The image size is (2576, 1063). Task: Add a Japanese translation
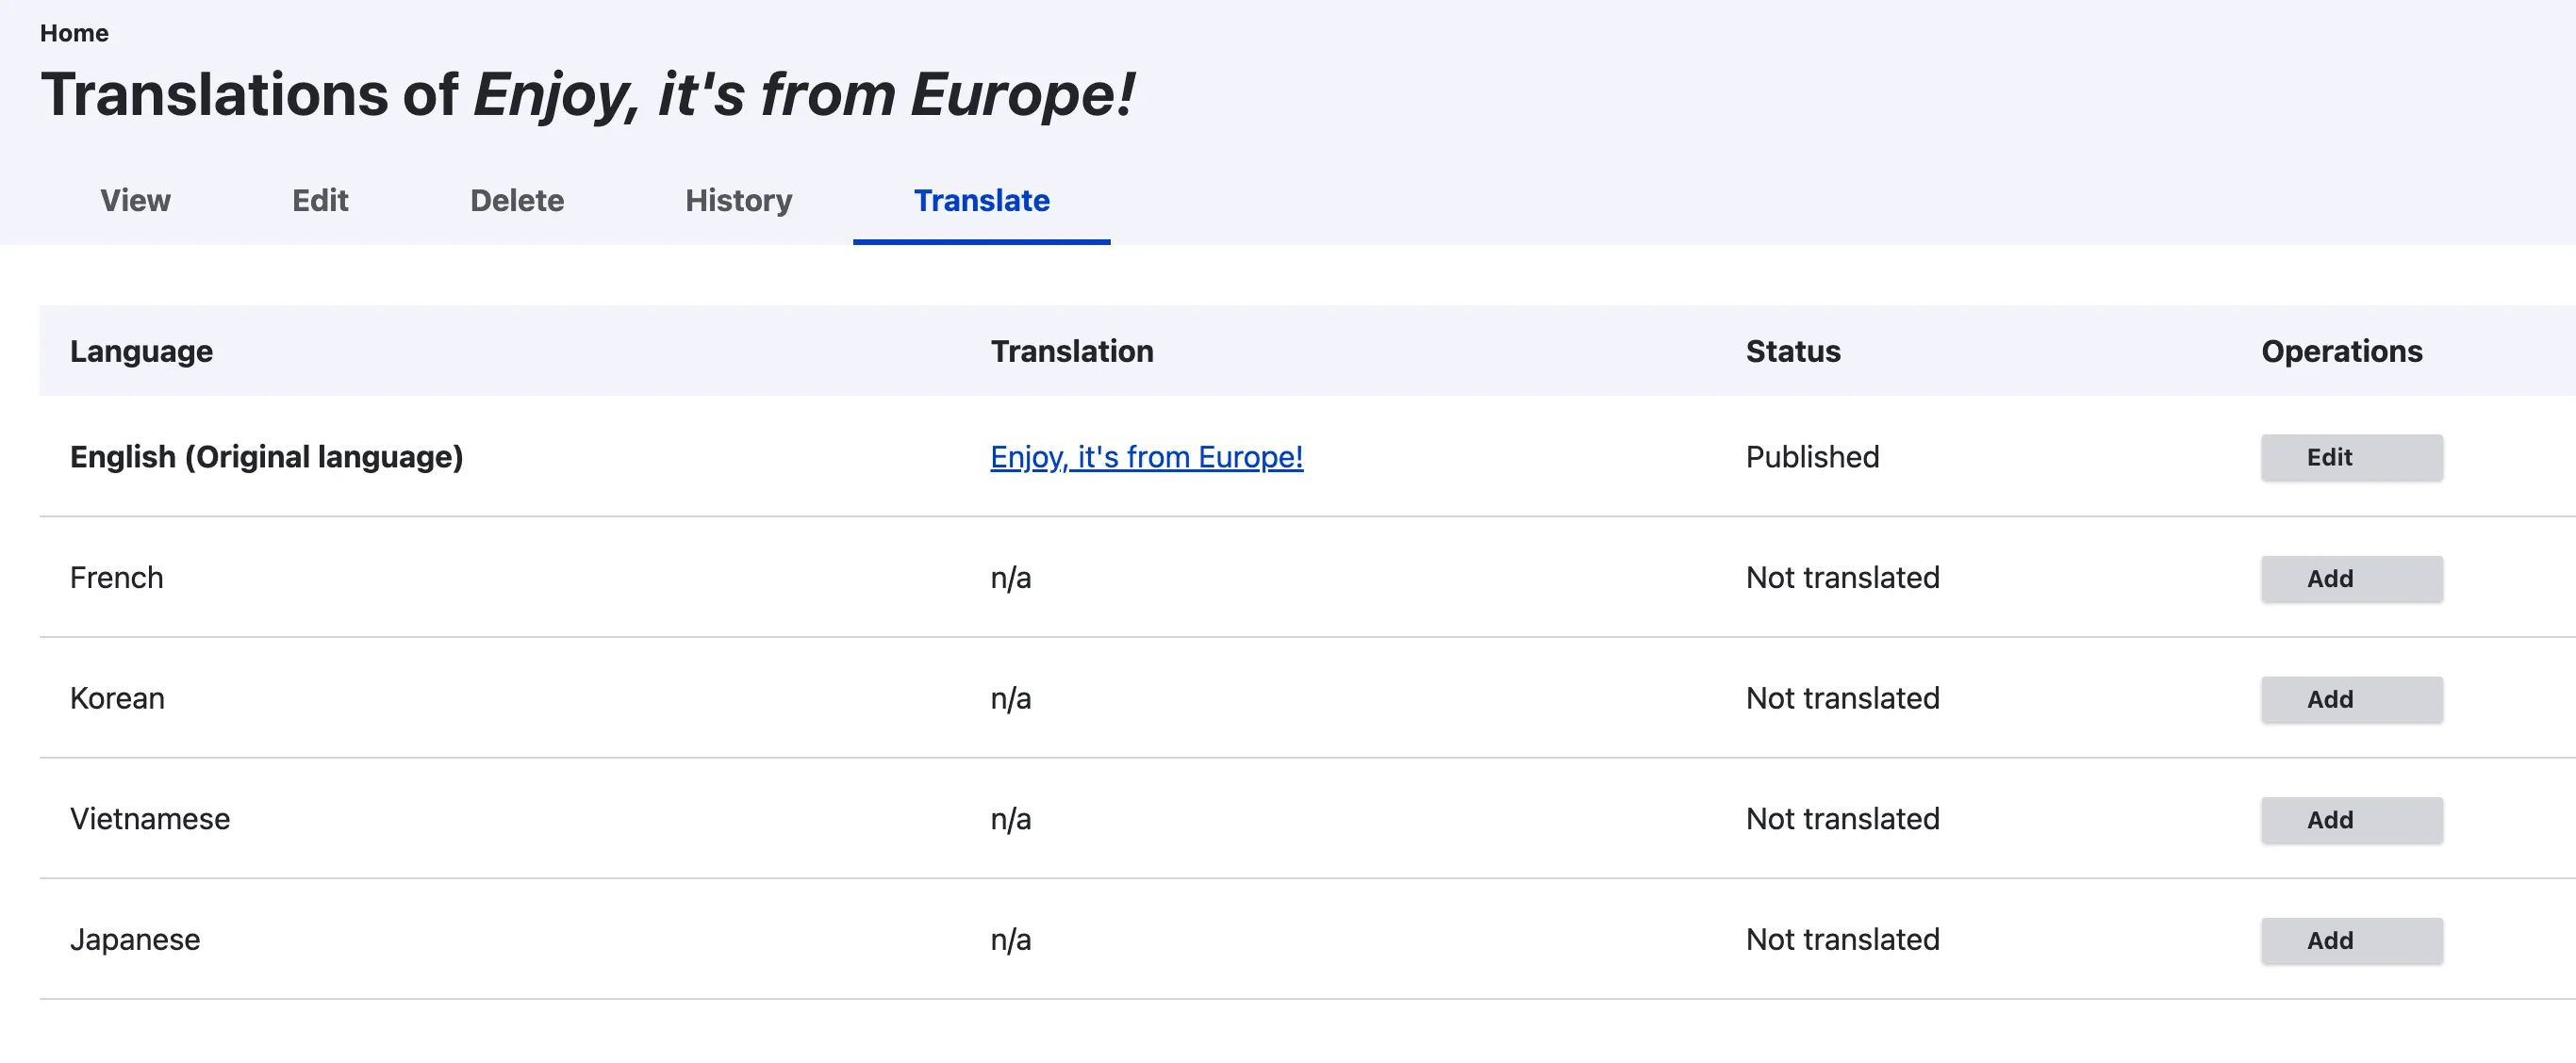pyautogui.click(x=2351, y=940)
